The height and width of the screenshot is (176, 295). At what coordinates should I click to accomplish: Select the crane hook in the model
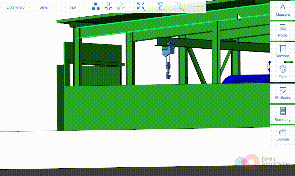point(168,71)
